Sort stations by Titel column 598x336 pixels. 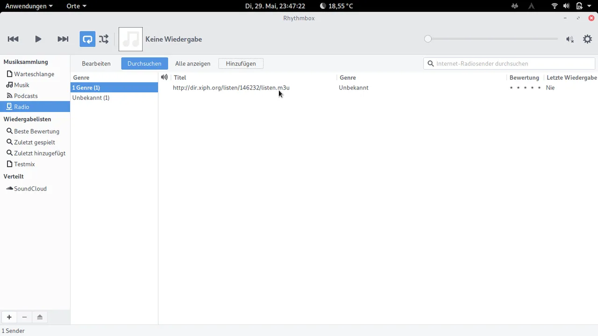click(x=254, y=77)
